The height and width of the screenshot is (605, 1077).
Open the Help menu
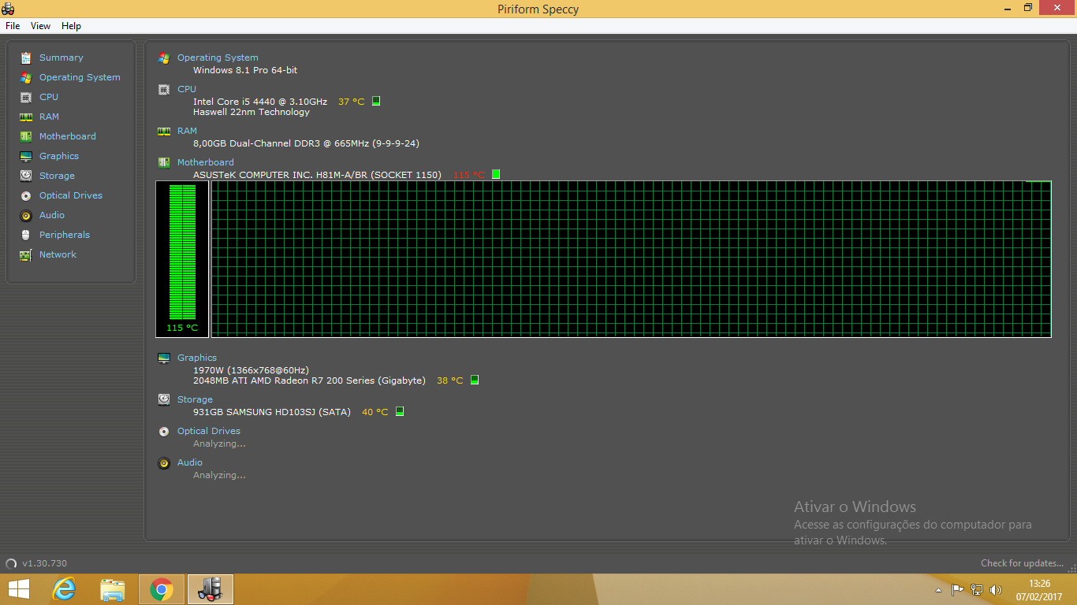(71, 26)
